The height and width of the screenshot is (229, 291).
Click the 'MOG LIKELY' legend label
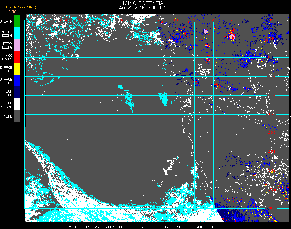tap(6, 57)
